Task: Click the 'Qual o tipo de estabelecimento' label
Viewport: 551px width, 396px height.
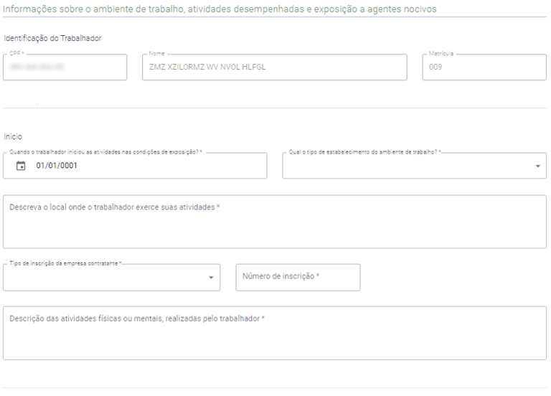Action: tap(365, 152)
